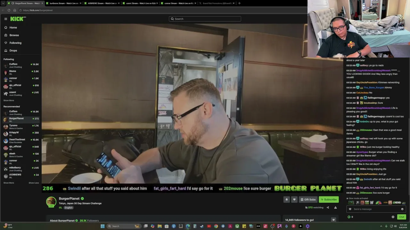
Task: Switch to burtbronx Stream browser tab
Action: point(63,3)
